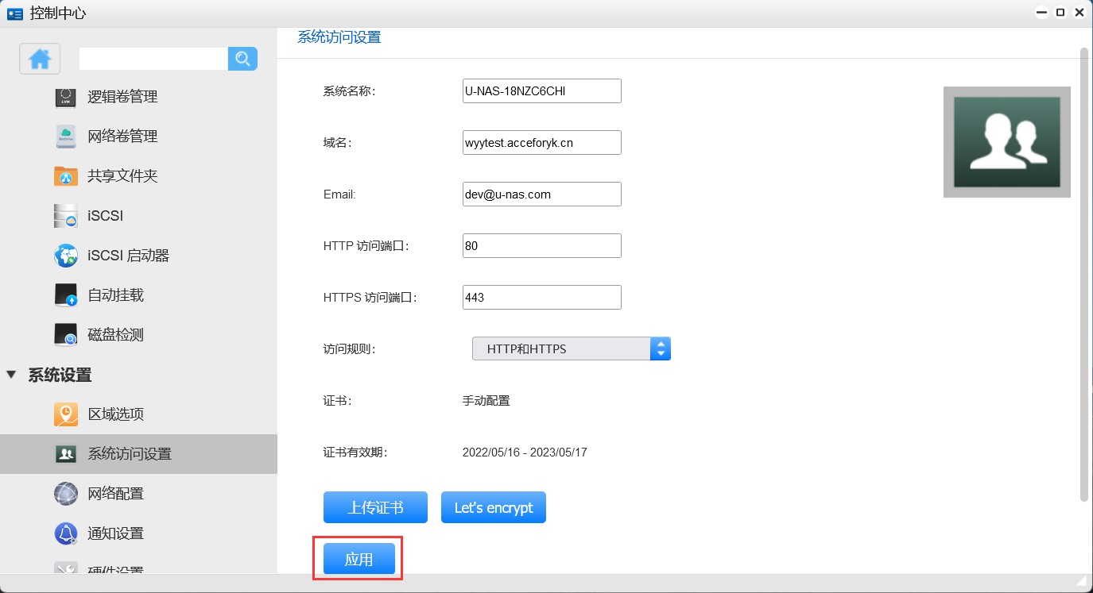Viewport: 1093px width, 593px height.
Task: Collapse the 系统设置 section triangle
Action: click(11, 375)
